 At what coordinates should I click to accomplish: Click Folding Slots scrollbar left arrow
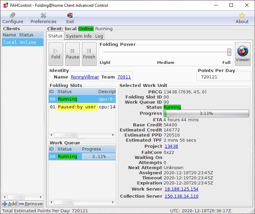pos(51,135)
